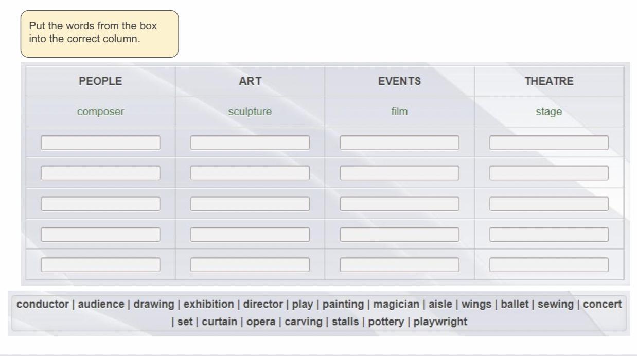Click the first empty box under EVENTS
This screenshot has width=637, height=356.
click(x=399, y=143)
